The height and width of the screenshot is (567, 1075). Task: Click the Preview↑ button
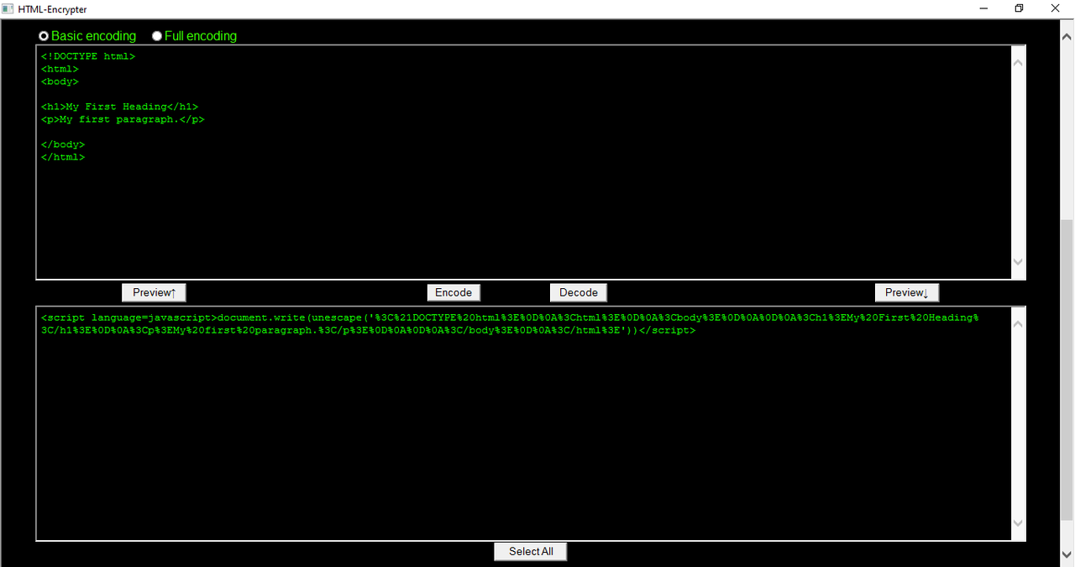tap(154, 292)
